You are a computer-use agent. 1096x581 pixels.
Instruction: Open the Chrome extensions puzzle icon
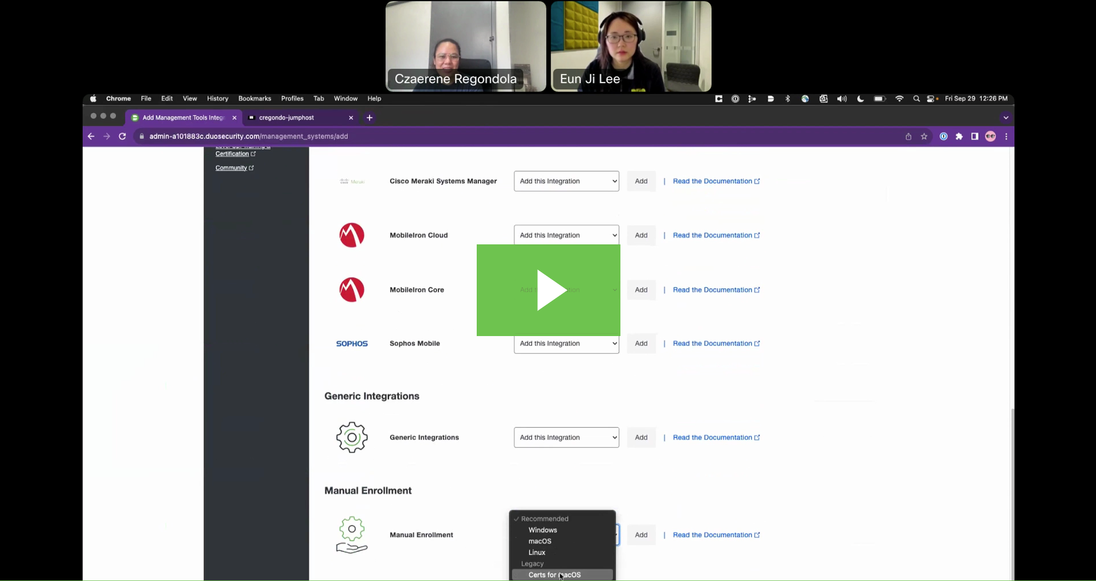(959, 137)
